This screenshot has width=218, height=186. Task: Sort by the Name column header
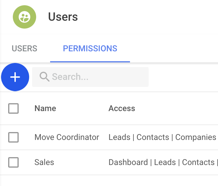click(x=45, y=108)
